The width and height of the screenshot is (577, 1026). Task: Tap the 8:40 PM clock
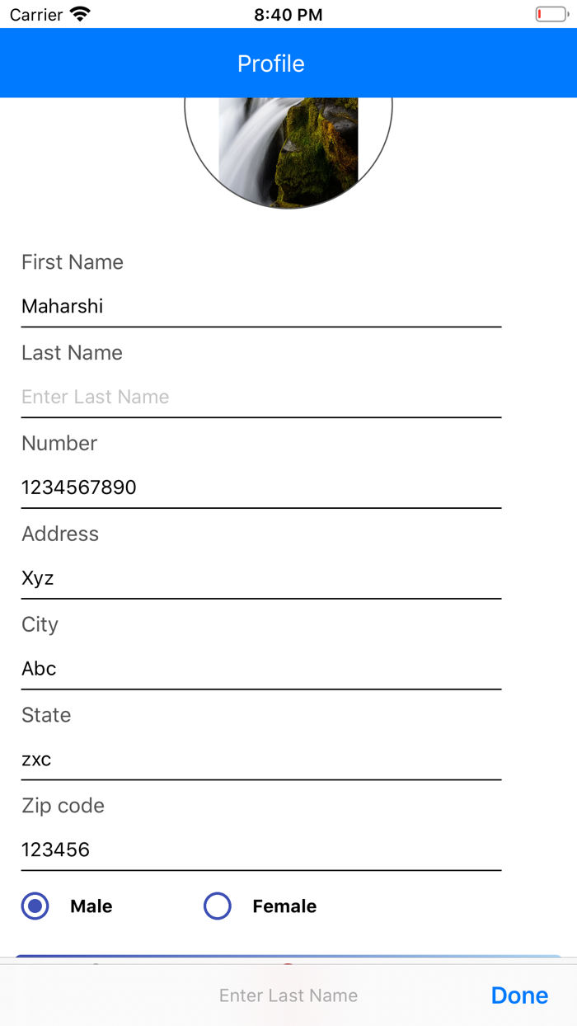coord(288,15)
